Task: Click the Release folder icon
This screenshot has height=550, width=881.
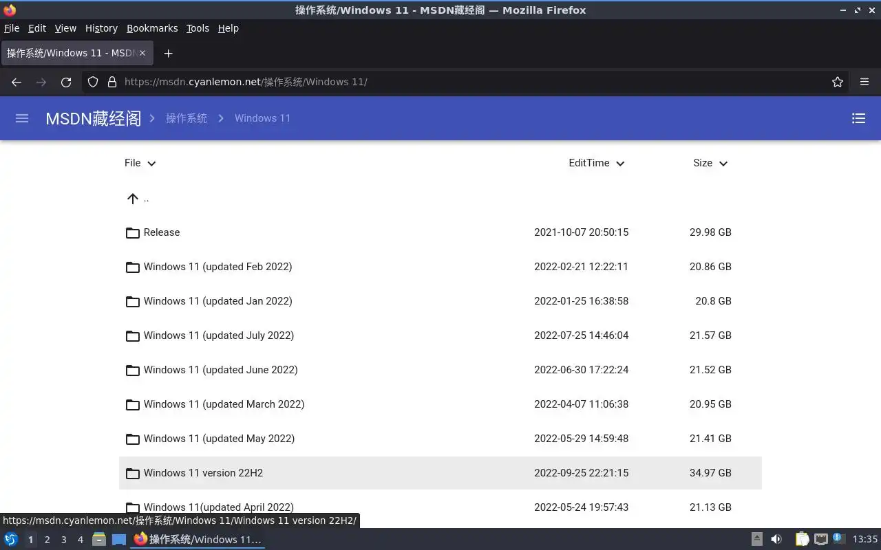Action: click(133, 233)
